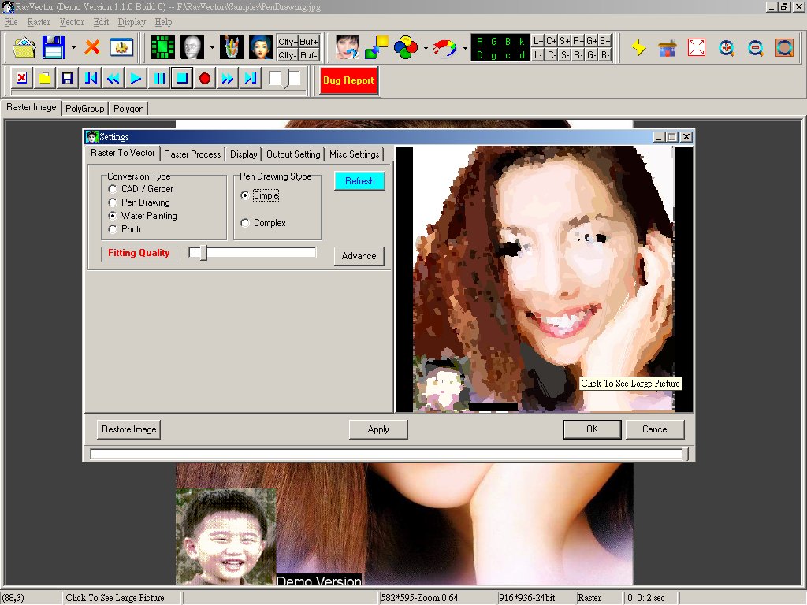The image size is (807, 605).
Task: Click the red Bug Report button
Action: (348, 80)
